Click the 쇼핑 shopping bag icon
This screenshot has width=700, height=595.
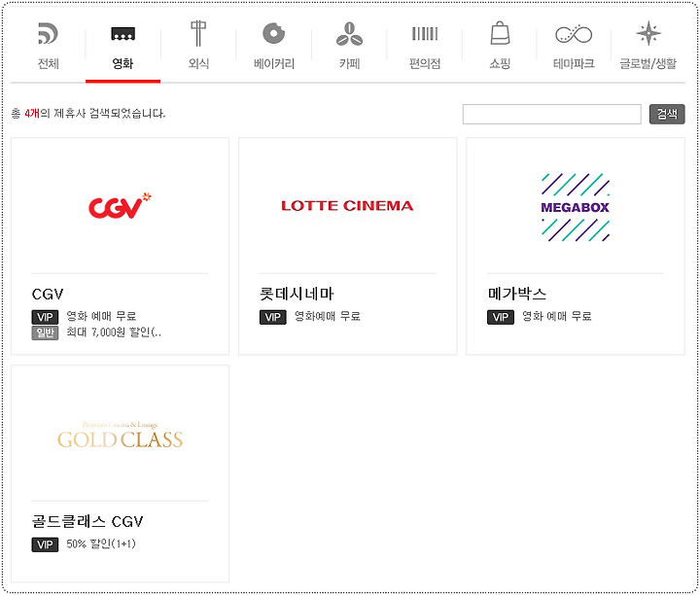pyautogui.click(x=500, y=33)
